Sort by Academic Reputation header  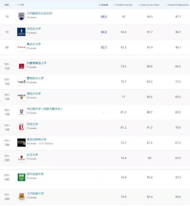177,5
